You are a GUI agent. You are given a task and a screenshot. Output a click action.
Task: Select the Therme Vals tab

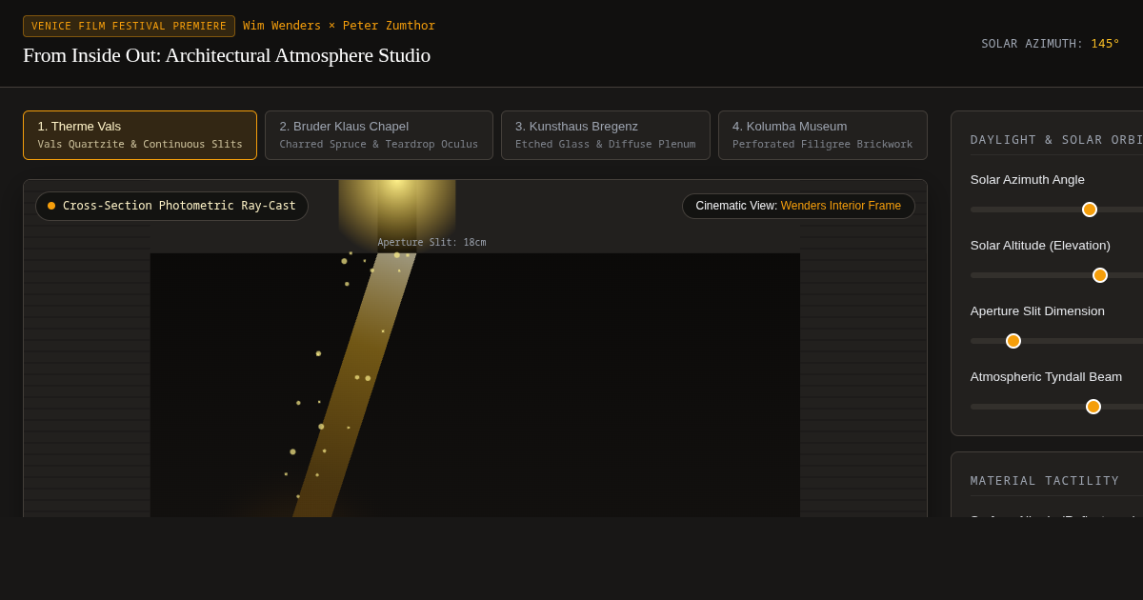140,135
